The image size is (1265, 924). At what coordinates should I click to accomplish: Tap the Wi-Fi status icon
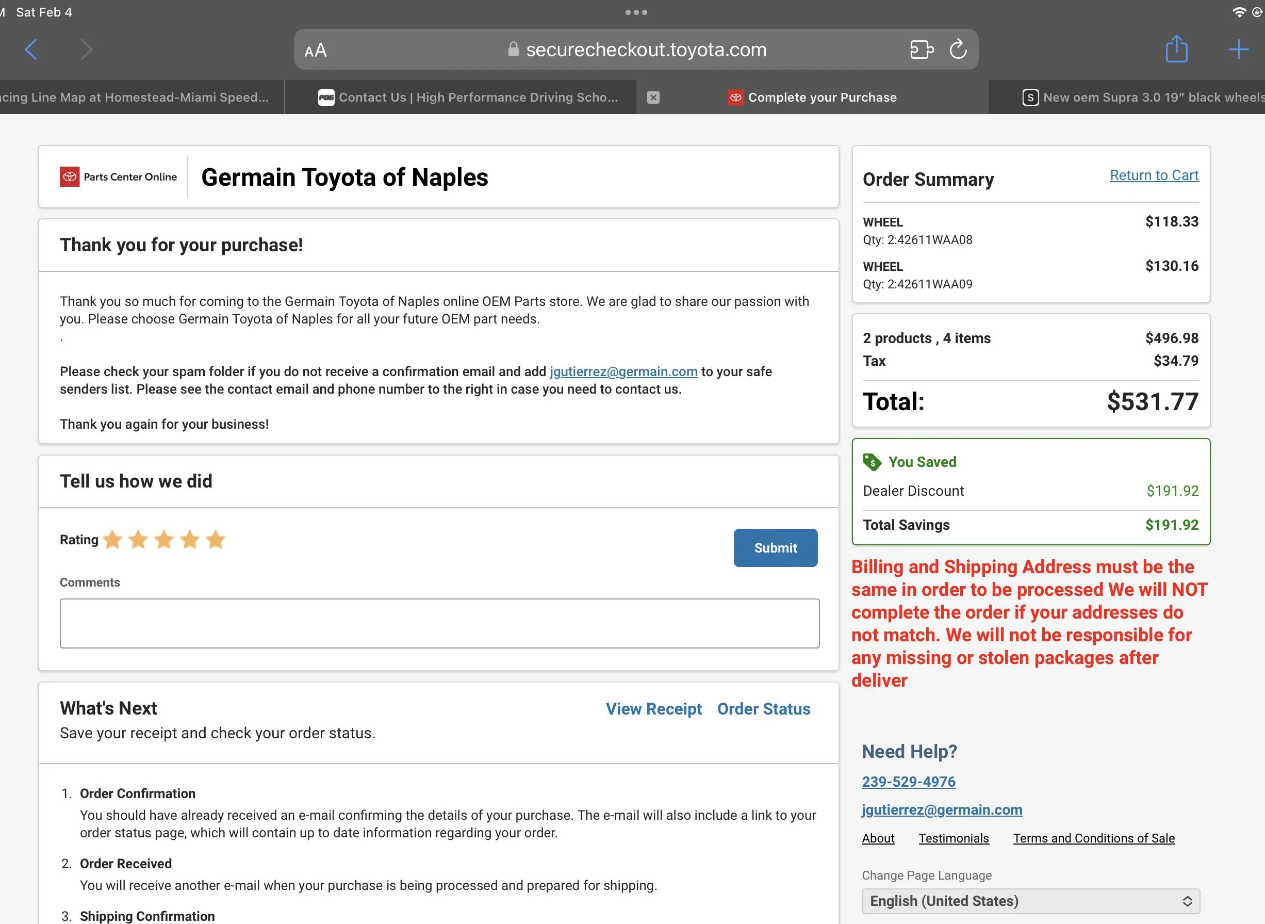coord(1239,12)
